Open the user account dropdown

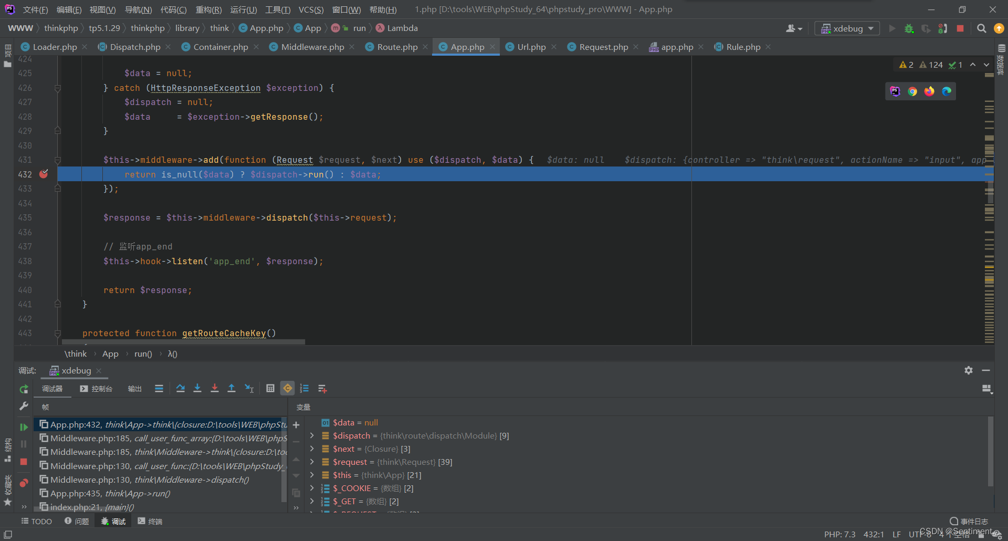(x=794, y=28)
